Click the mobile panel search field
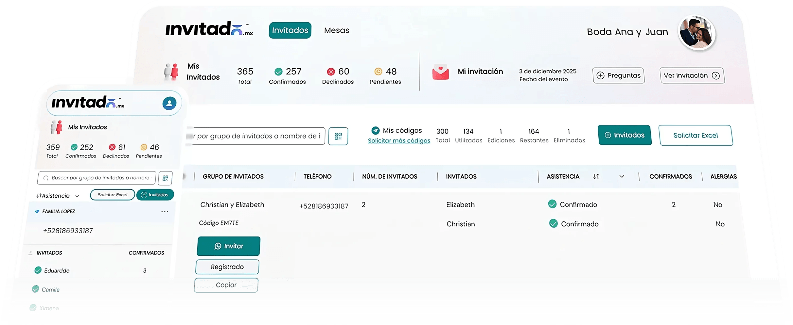 tap(97, 178)
